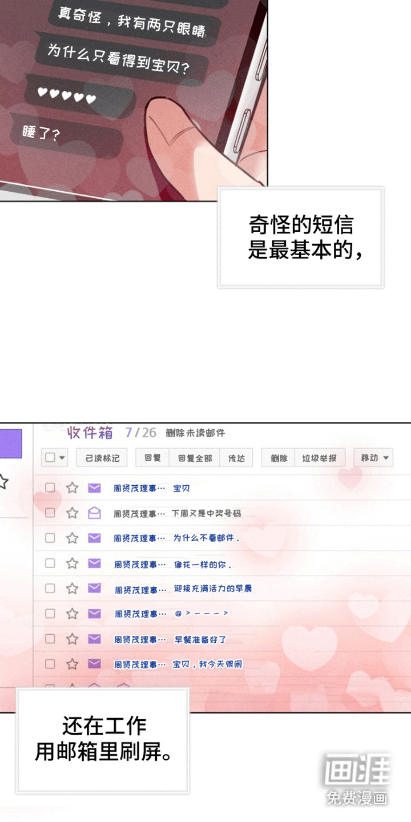Star the 迎接充满活力的早晨 email
This screenshot has height=822, width=411.
coord(72,589)
